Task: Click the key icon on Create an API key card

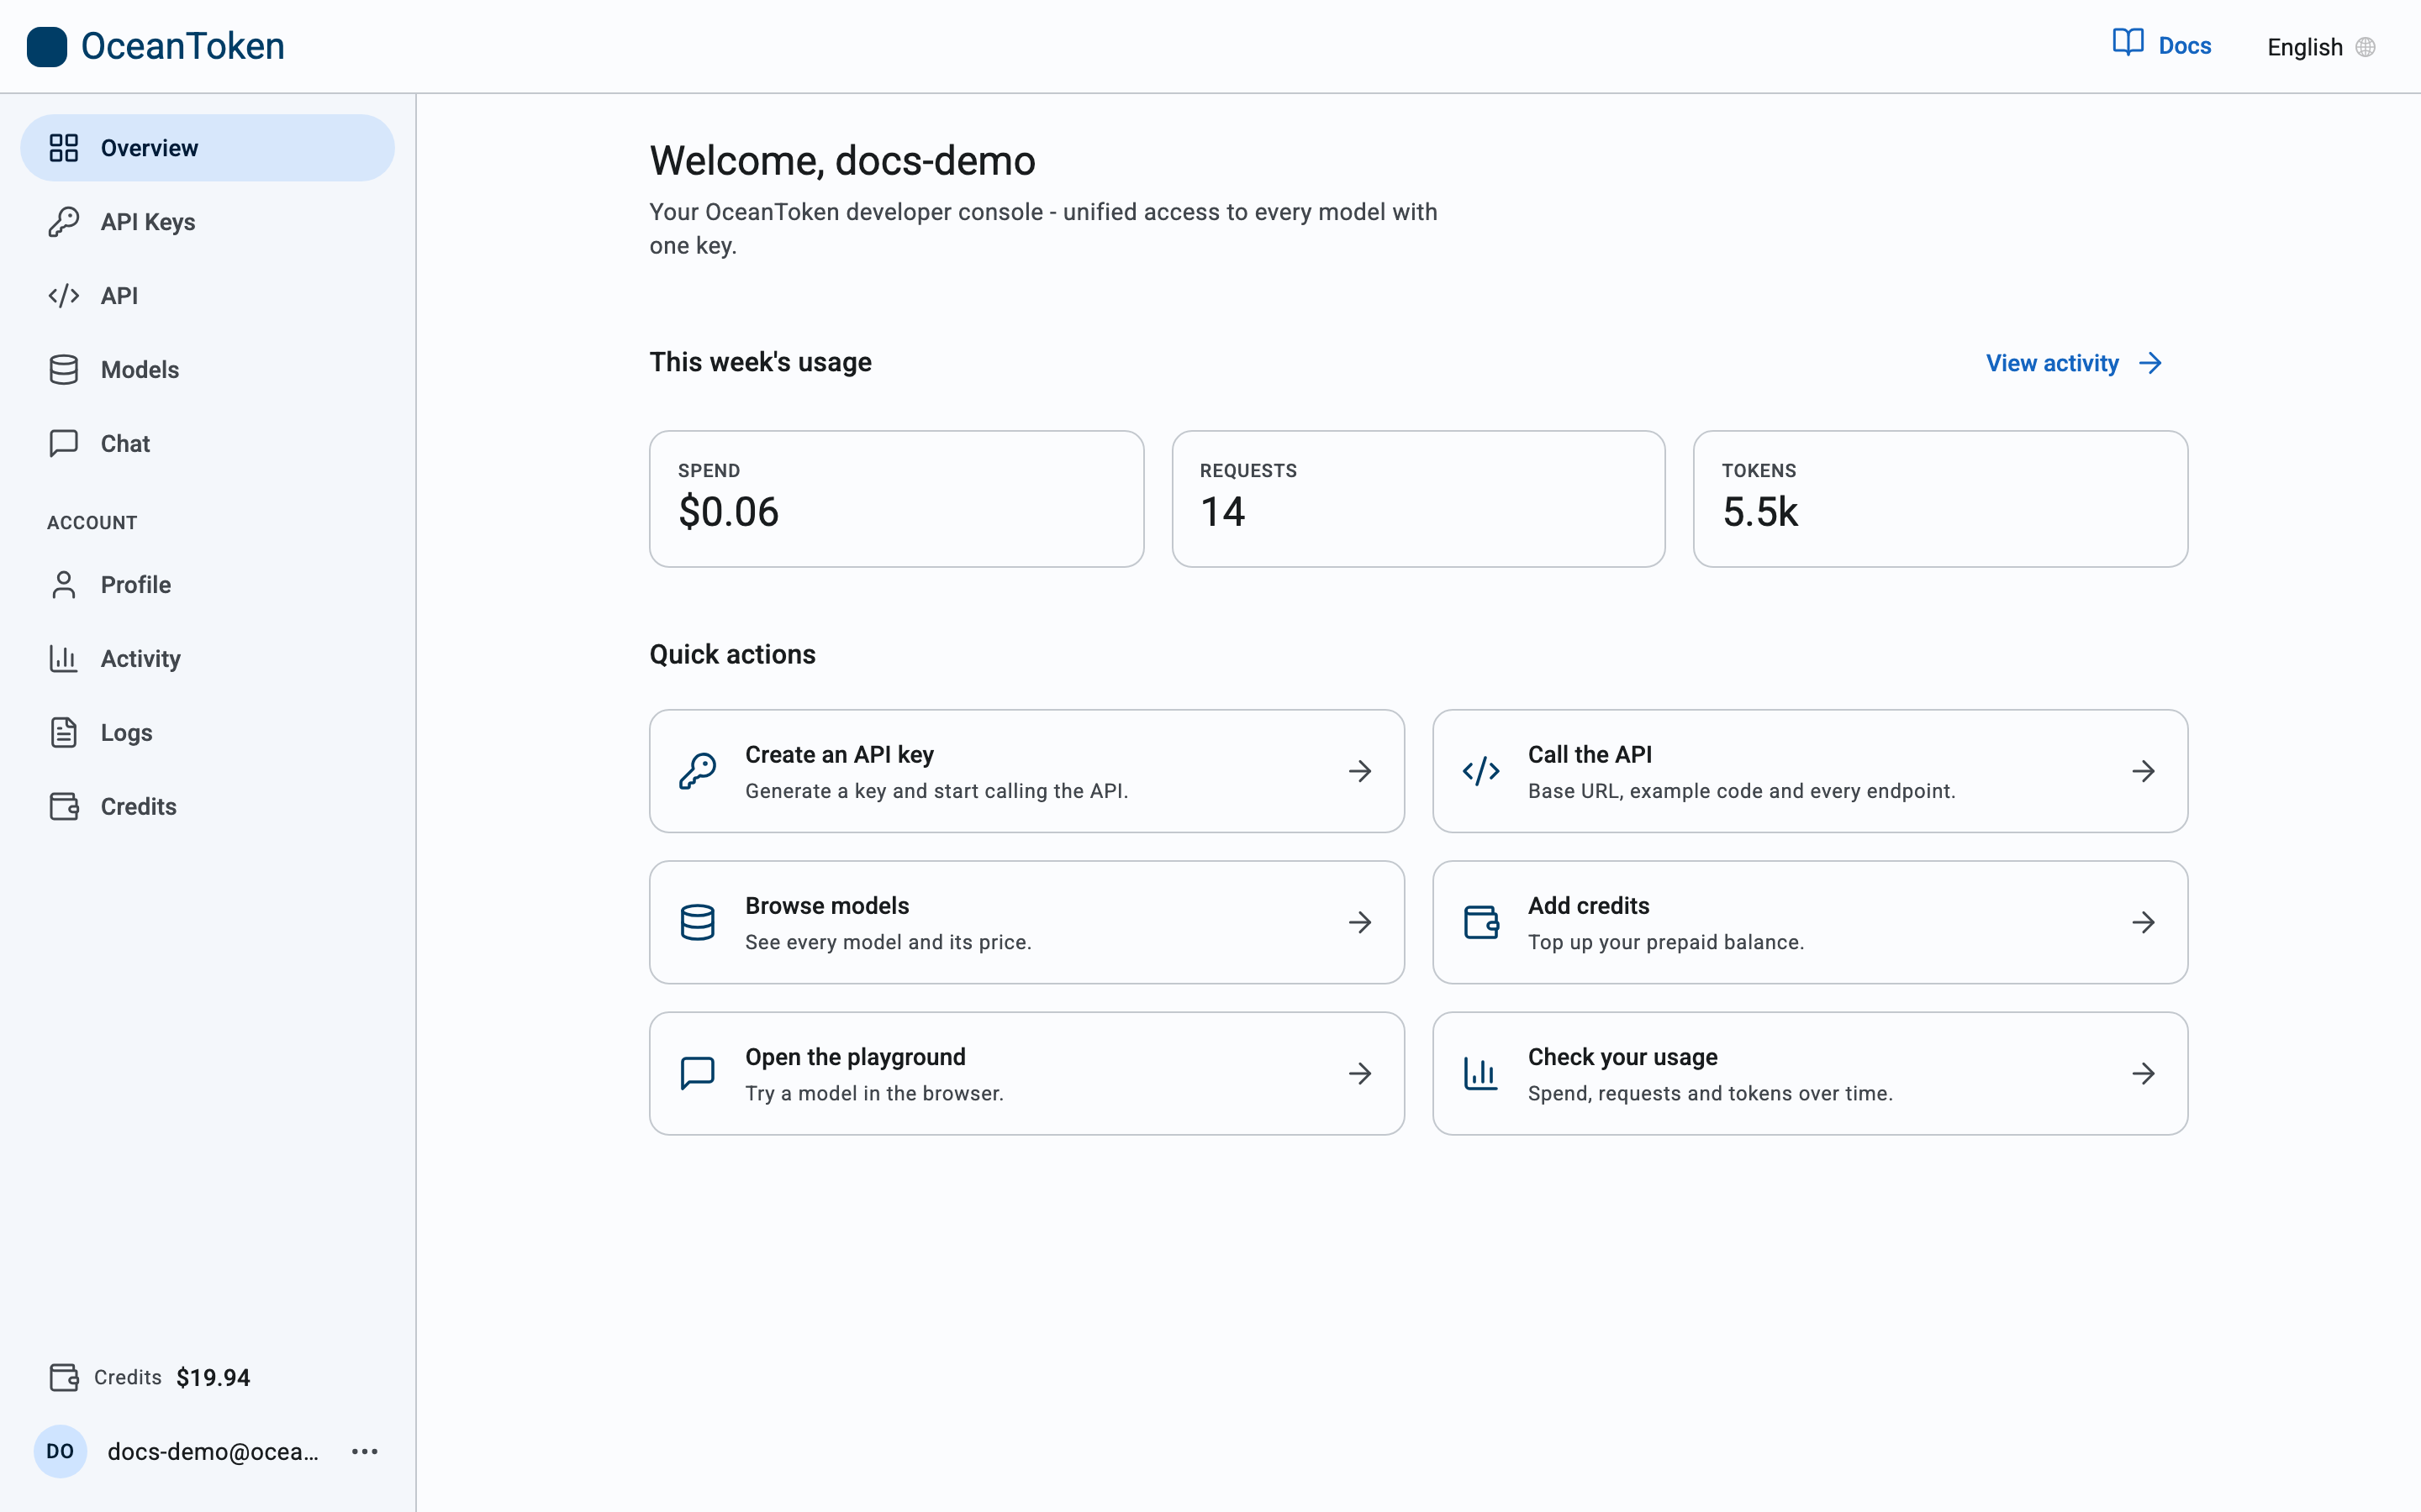Action: (x=697, y=771)
